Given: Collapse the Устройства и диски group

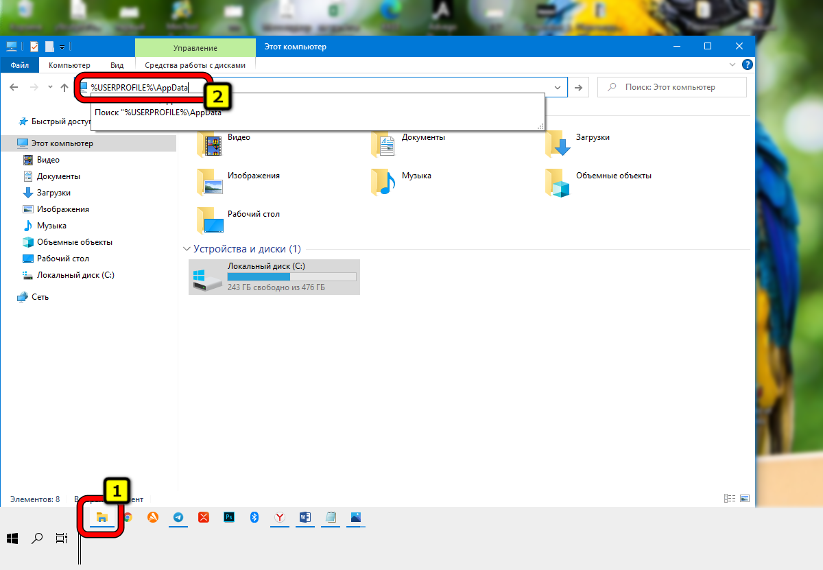Looking at the screenshot, I should (185, 249).
